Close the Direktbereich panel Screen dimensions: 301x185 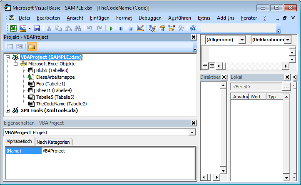pos(224,77)
